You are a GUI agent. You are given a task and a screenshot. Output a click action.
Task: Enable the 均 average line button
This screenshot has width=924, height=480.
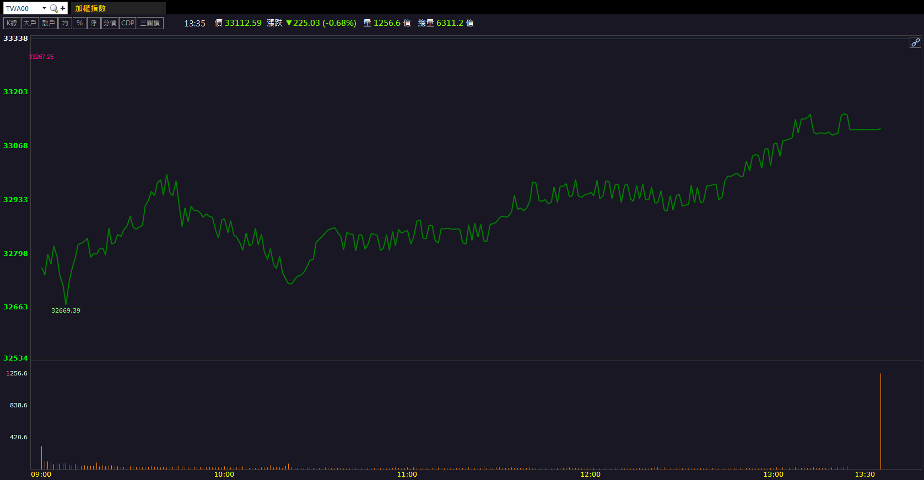(x=65, y=23)
